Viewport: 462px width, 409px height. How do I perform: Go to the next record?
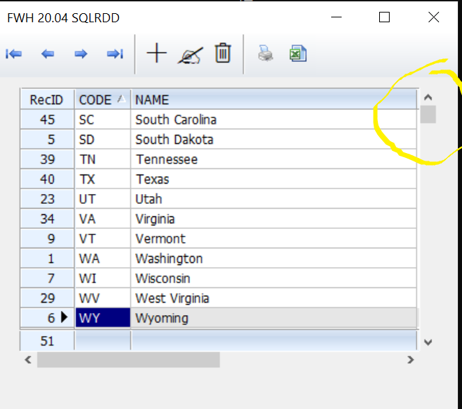pyautogui.click(x=81, y=54)
